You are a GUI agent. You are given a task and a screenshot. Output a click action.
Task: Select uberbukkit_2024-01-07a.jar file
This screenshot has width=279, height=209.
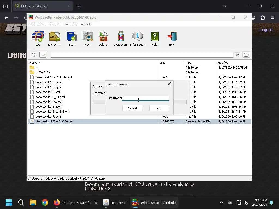click(140, 121)
